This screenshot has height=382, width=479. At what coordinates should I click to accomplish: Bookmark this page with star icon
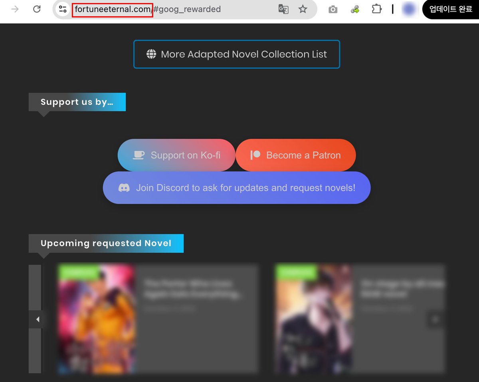303,9
